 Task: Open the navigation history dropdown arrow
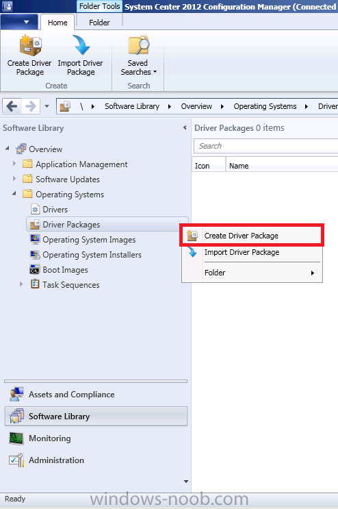(x=47, y=106)
